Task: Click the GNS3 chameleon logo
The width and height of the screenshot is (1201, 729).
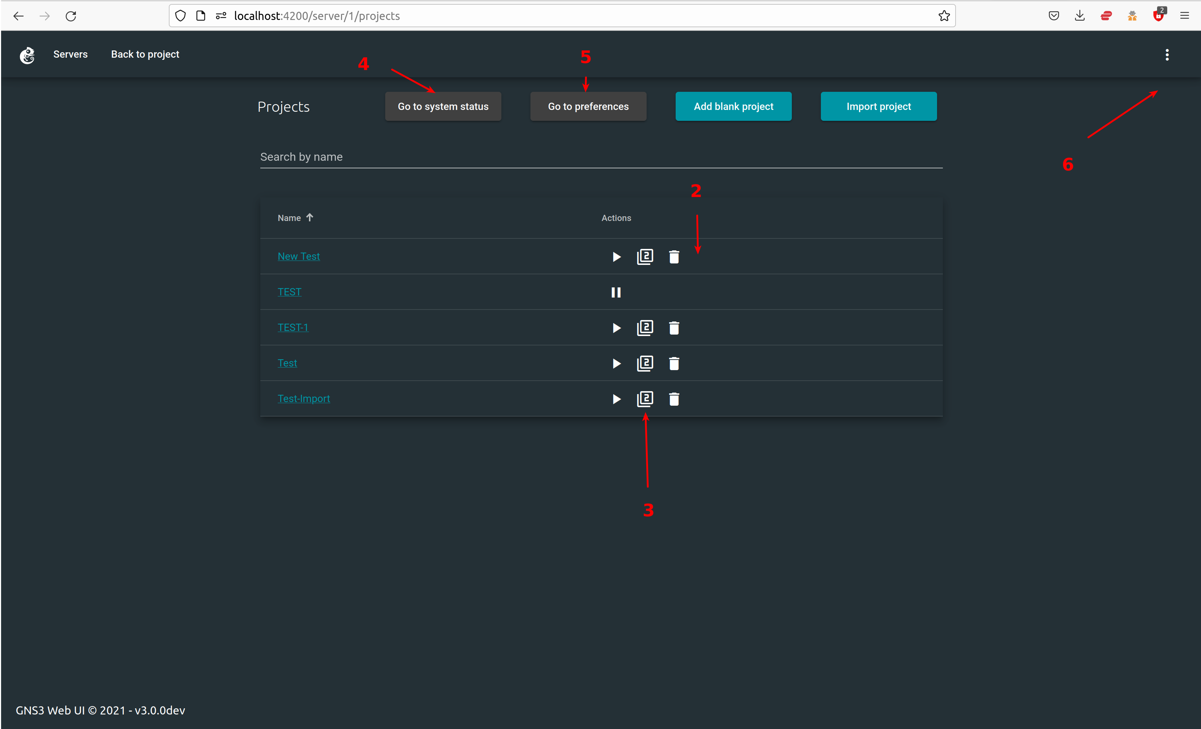Action: (27, 55)
